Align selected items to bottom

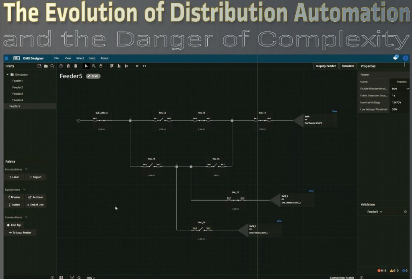tap(119, 66)
